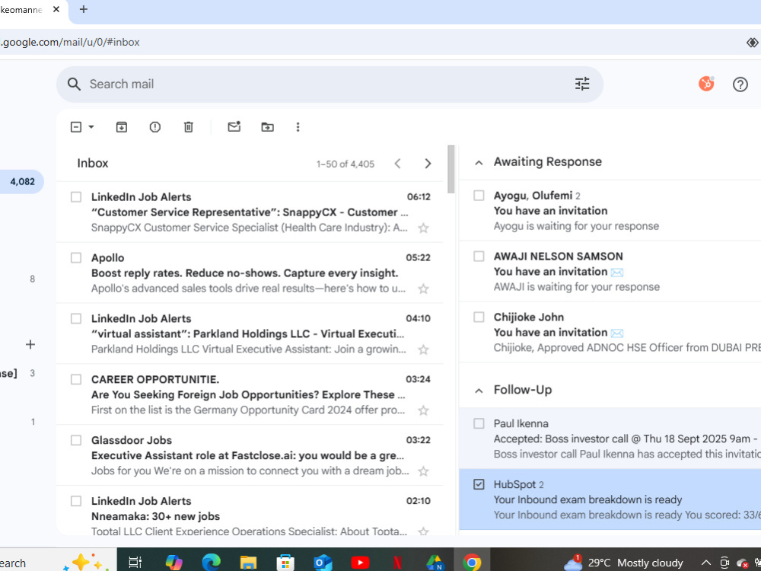Open the search filter options icon
The image size is (761, 571).
(582, 84)
